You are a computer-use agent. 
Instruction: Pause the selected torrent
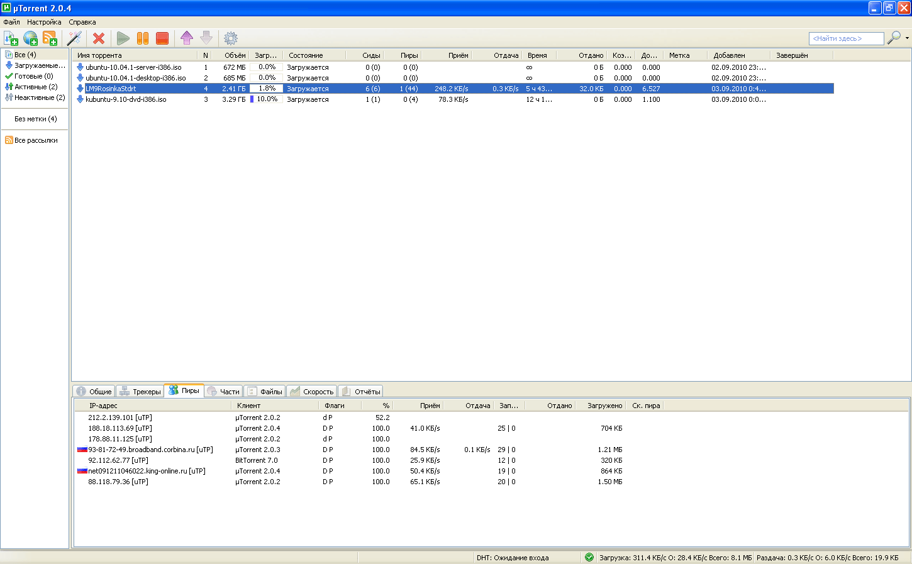point(143,38)
